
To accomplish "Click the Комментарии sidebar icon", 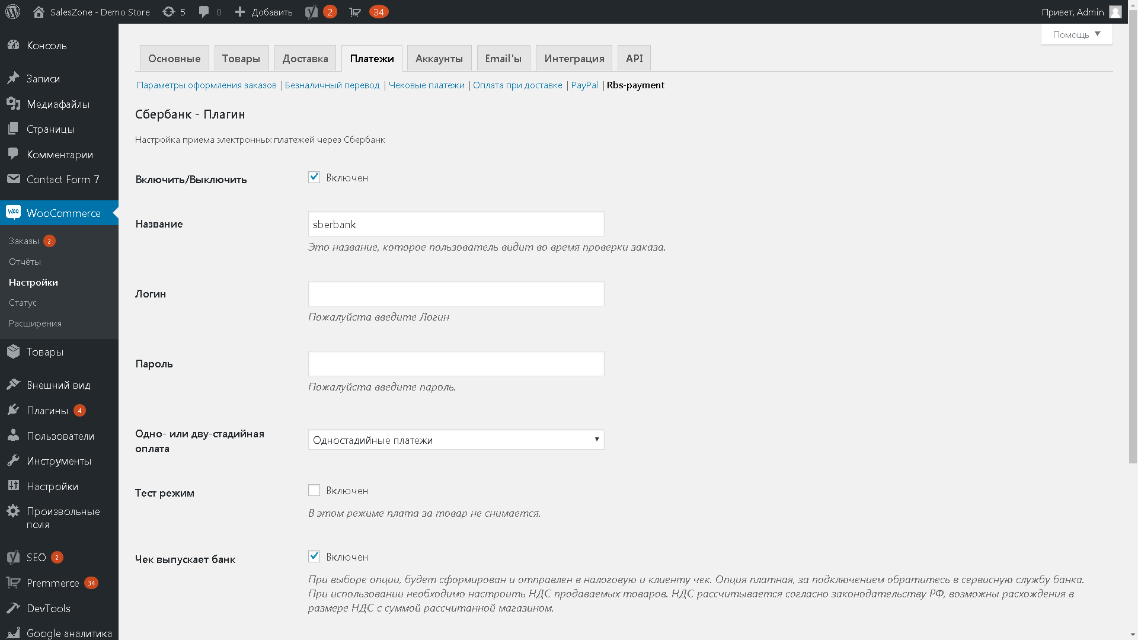I will pyautogui.click(x=13, y=154).
